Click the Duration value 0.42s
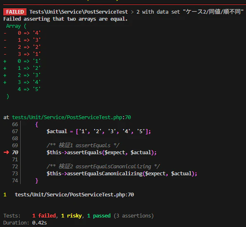Viewport: 246px width, 227px height. point(40,223)
